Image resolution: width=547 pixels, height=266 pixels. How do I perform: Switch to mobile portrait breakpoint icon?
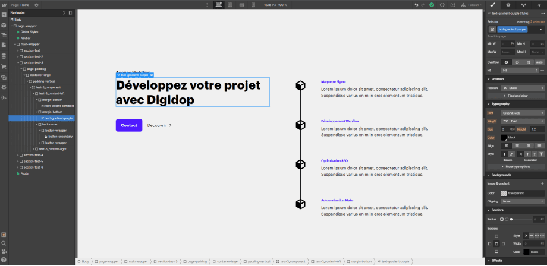pyautogui.click(x=253, y=5)
